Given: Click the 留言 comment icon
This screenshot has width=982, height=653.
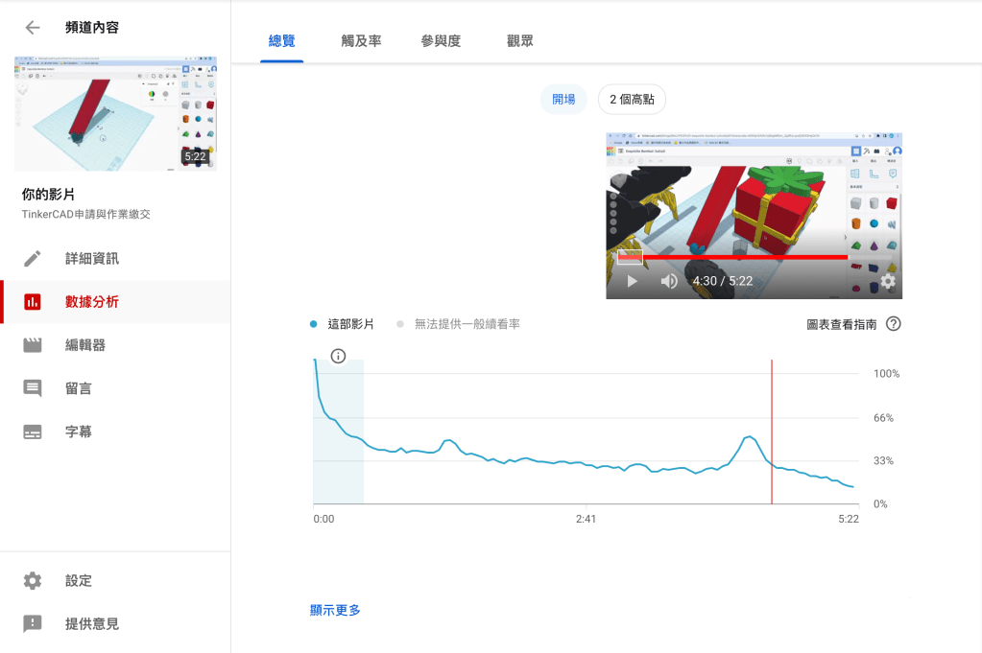Looking at the screenshot, I should click(33, 388).
